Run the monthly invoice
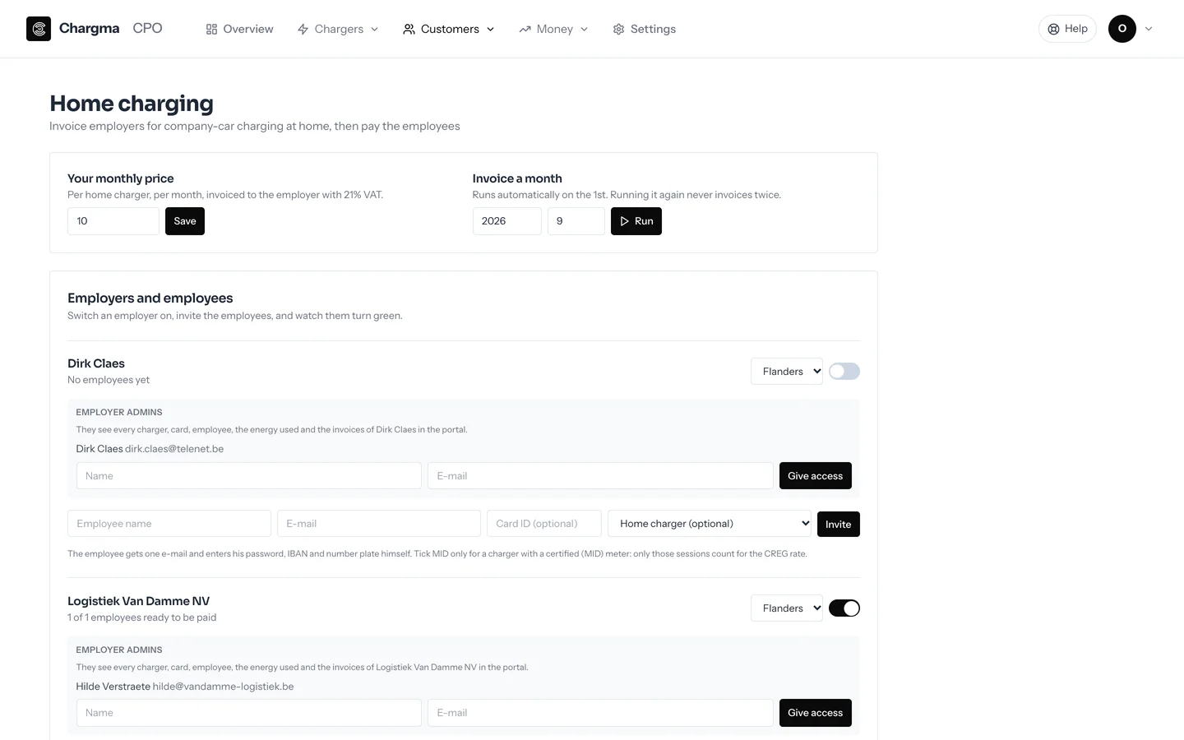Viewport: 1184px width, 740px height. 636,221
